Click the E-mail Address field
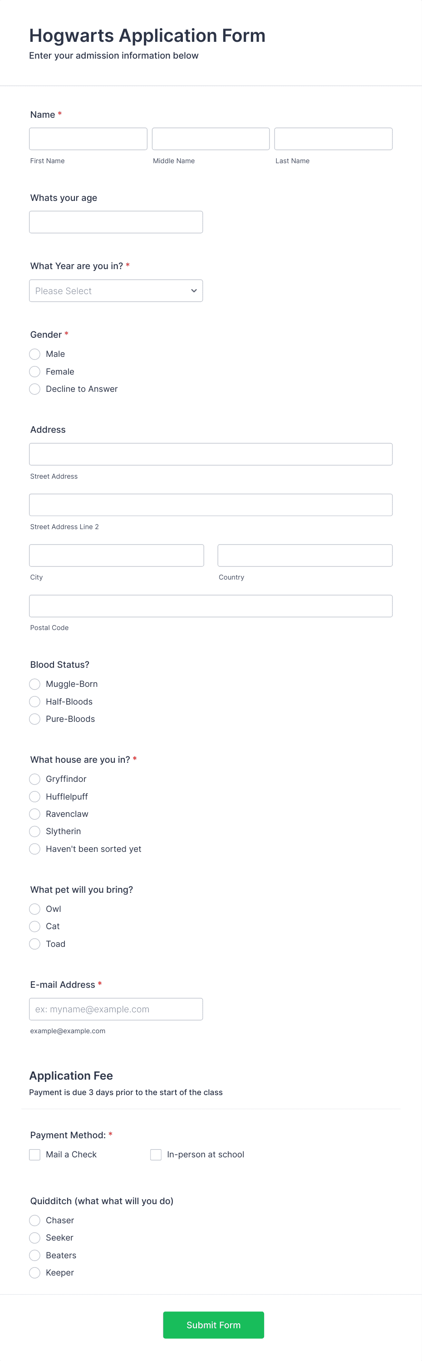Screen dimensions: 422x1361 click(x=116, y=1009)
